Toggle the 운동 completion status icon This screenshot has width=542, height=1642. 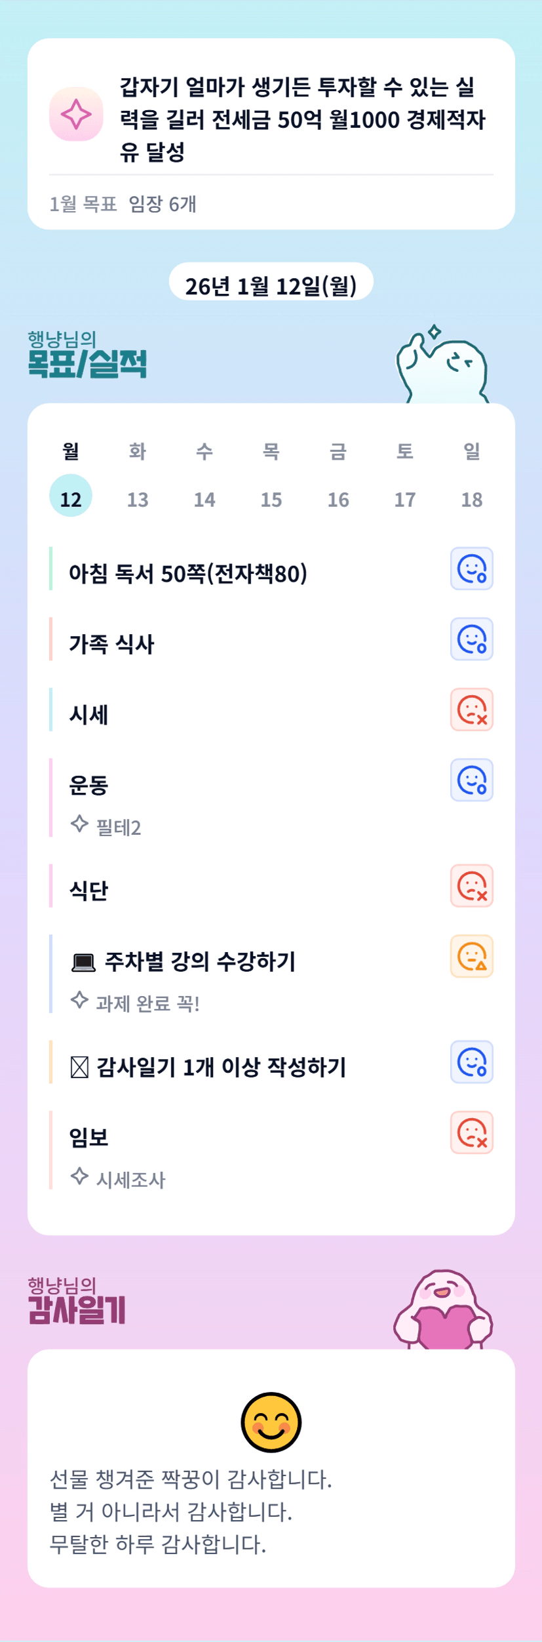point(471,780)
